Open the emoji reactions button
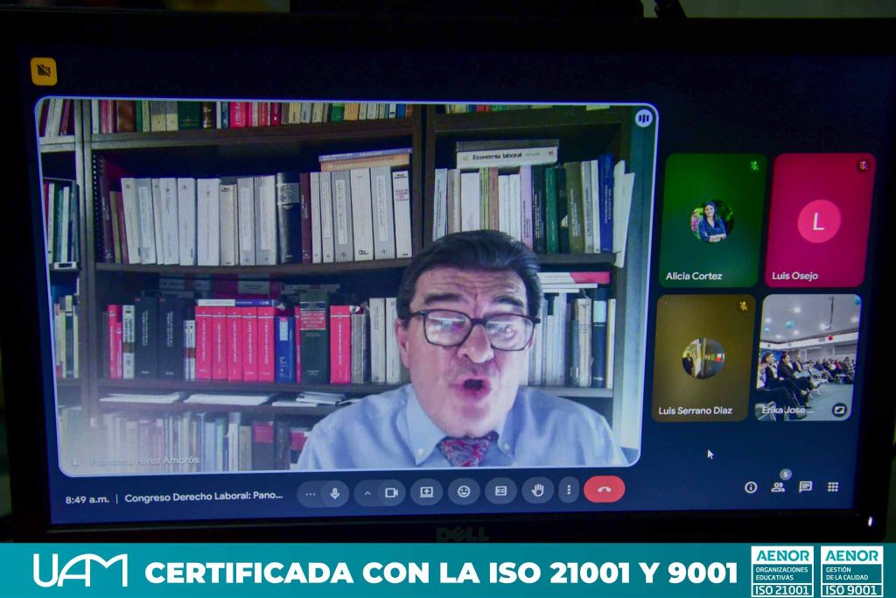The height and width of the screenshot is (598, 896). pyautogui.click(x=464, y=491)
